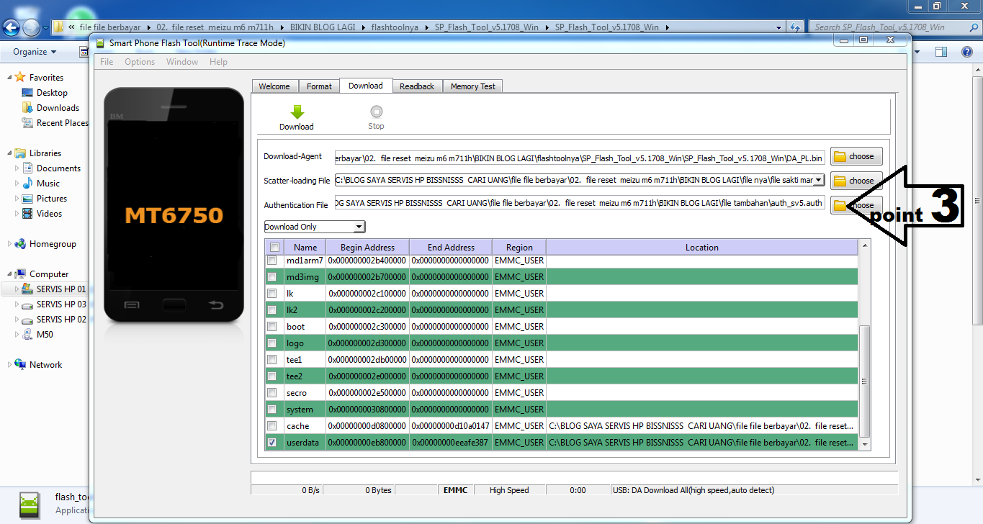Tick the cache partition checkbox
Viewport: 983px width, 524px height.
coord(272,426)
